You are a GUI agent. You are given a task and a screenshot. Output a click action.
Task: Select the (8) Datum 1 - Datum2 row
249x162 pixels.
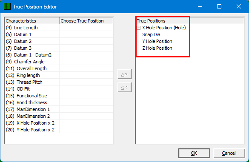click(x=59, y=55)
